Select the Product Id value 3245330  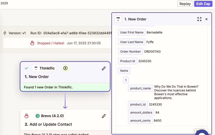pos(145,61)
